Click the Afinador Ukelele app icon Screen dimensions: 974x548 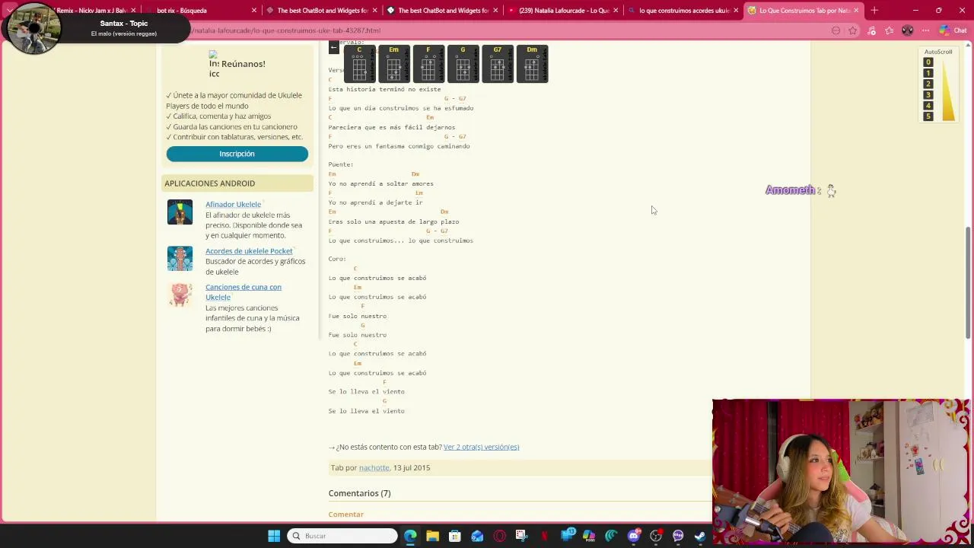point(180,212)
